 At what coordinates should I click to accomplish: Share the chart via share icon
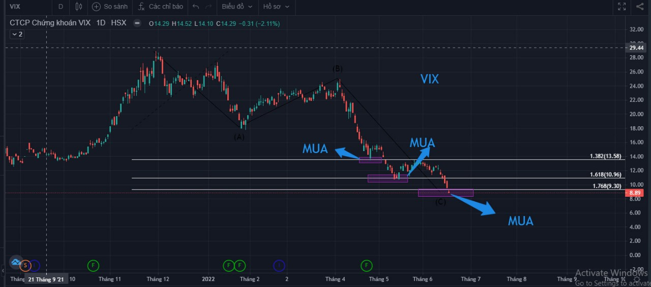[x=640, y=7]
